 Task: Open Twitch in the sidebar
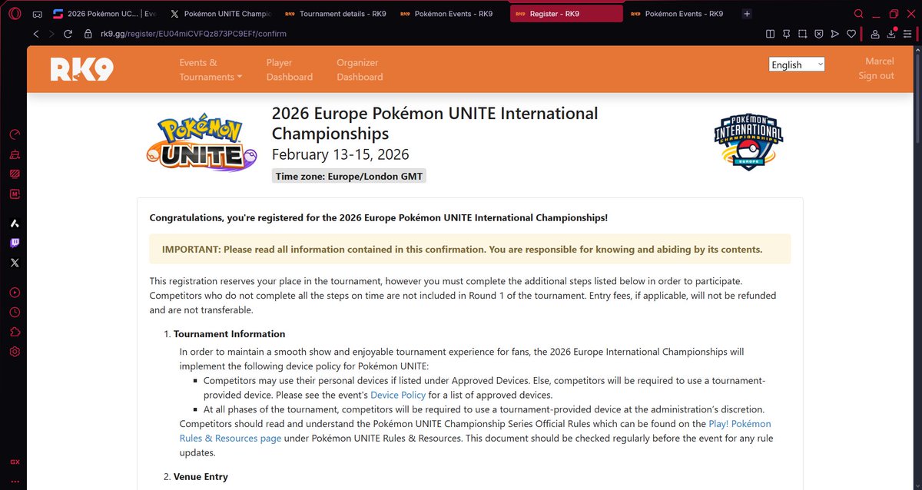point(14,243)
